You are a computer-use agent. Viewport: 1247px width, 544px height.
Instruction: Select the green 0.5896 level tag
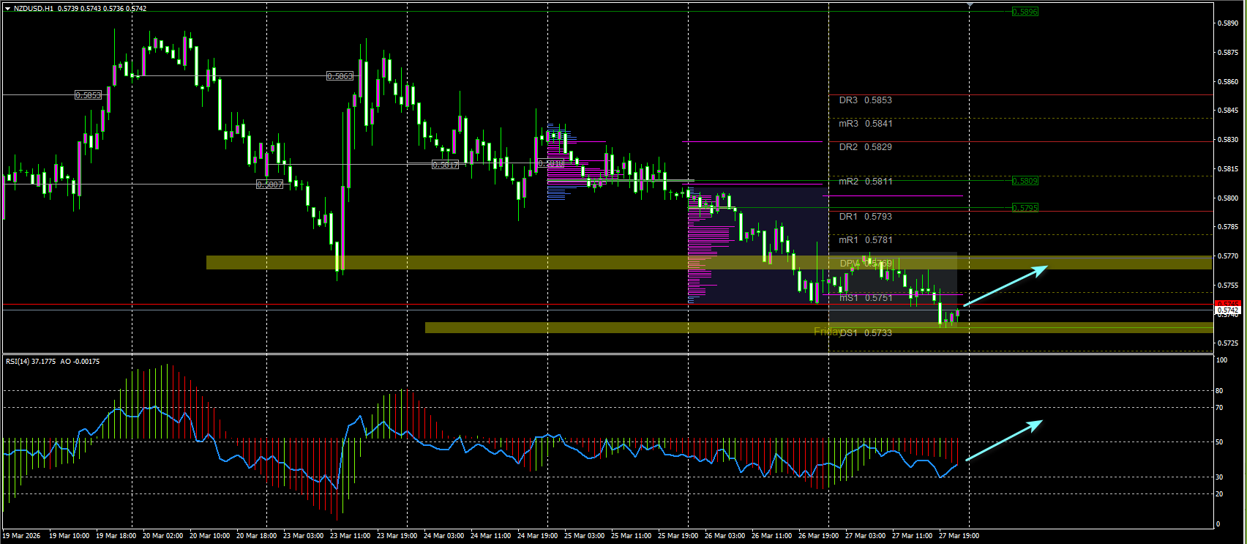1025,12
